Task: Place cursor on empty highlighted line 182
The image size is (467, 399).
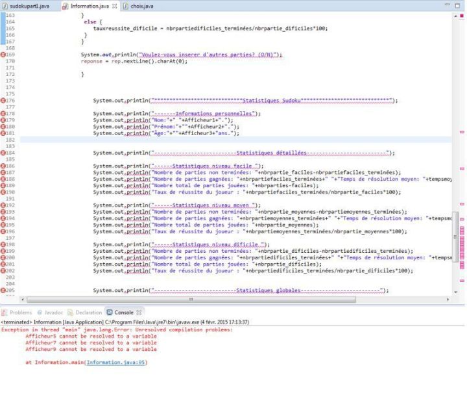Action: coord(195,140)
